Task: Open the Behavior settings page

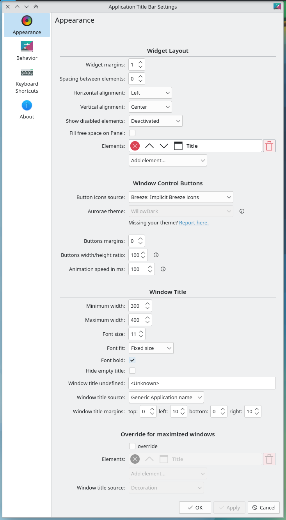Action: (27, 51)
